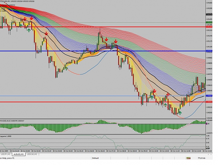Click the 0.91665 price scale value

tap(209, 3)
